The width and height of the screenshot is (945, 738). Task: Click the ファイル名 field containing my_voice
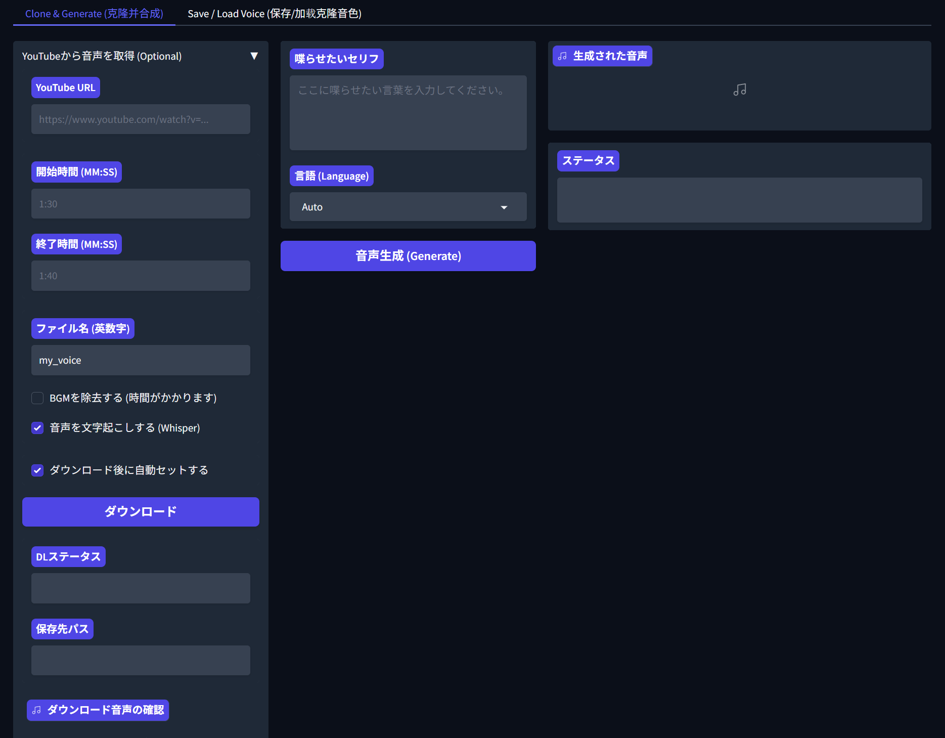point(141,360)
